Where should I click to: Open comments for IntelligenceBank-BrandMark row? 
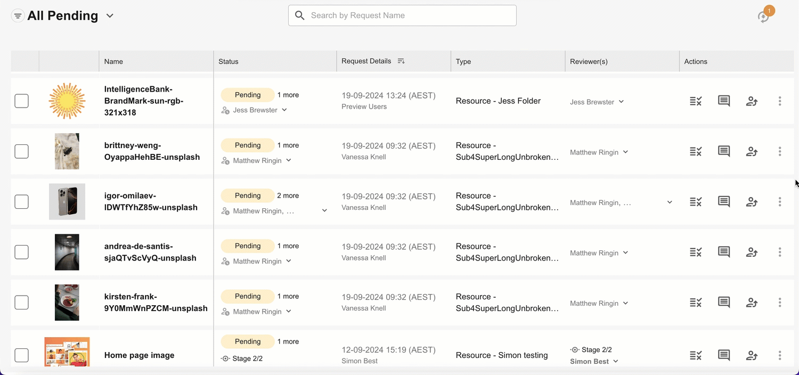coord(724,101)
